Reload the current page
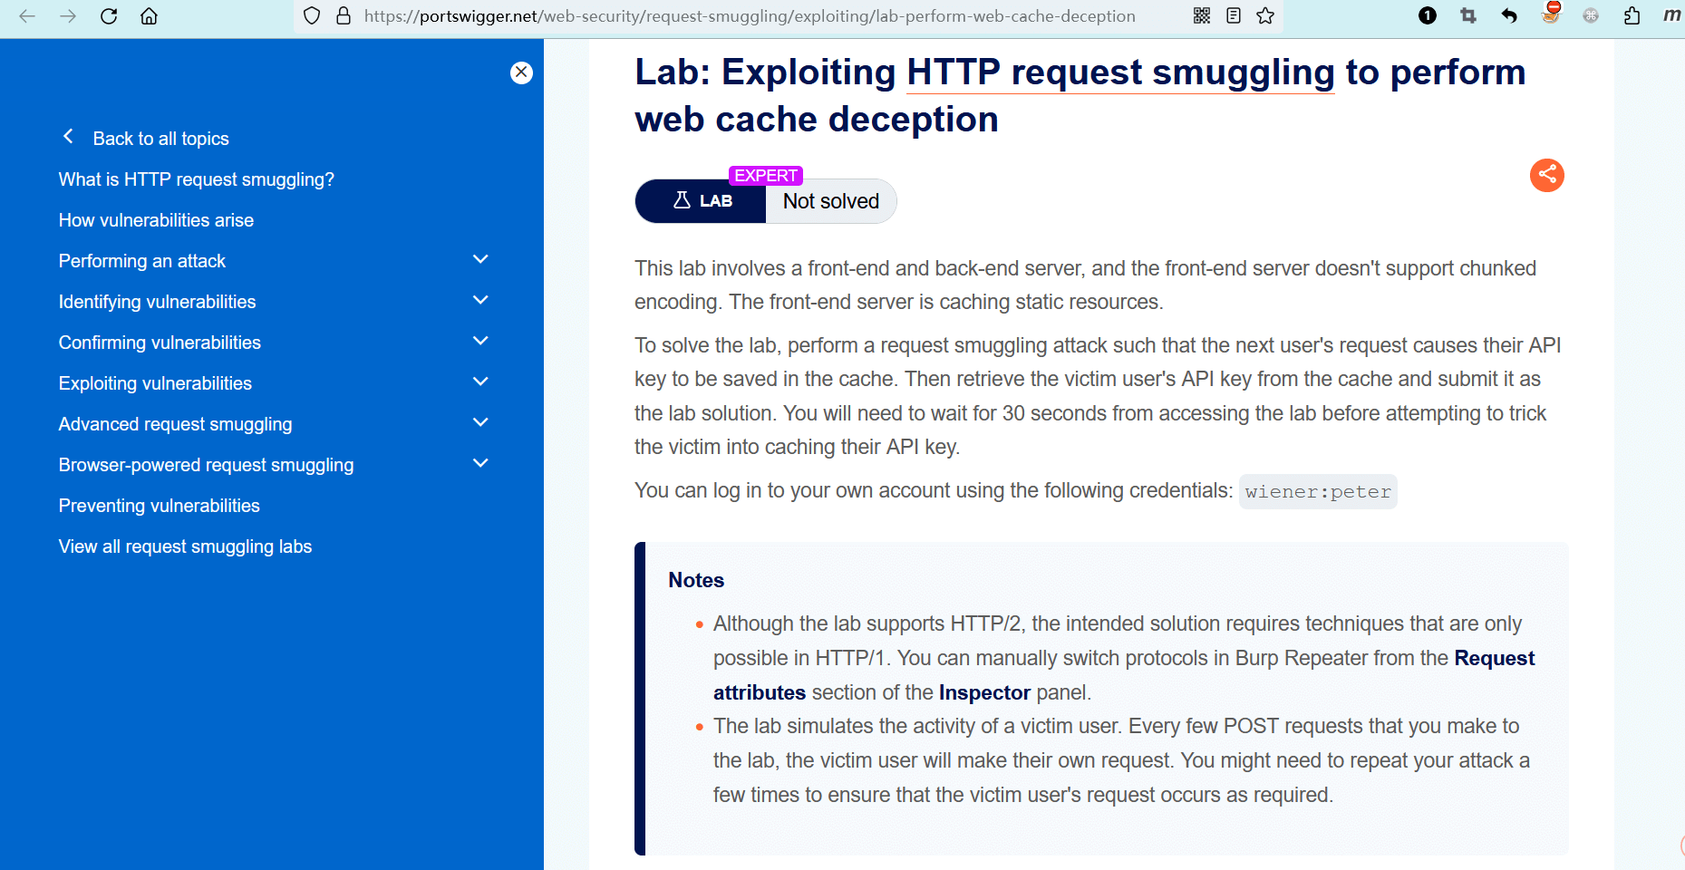 pos(109,16)
